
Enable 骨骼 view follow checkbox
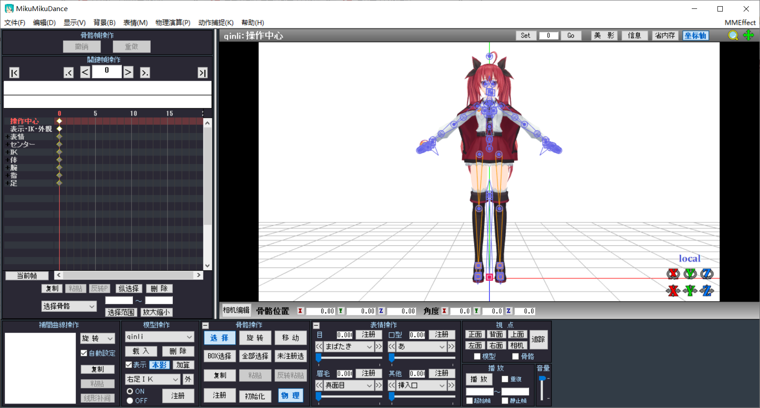(515, 356)
